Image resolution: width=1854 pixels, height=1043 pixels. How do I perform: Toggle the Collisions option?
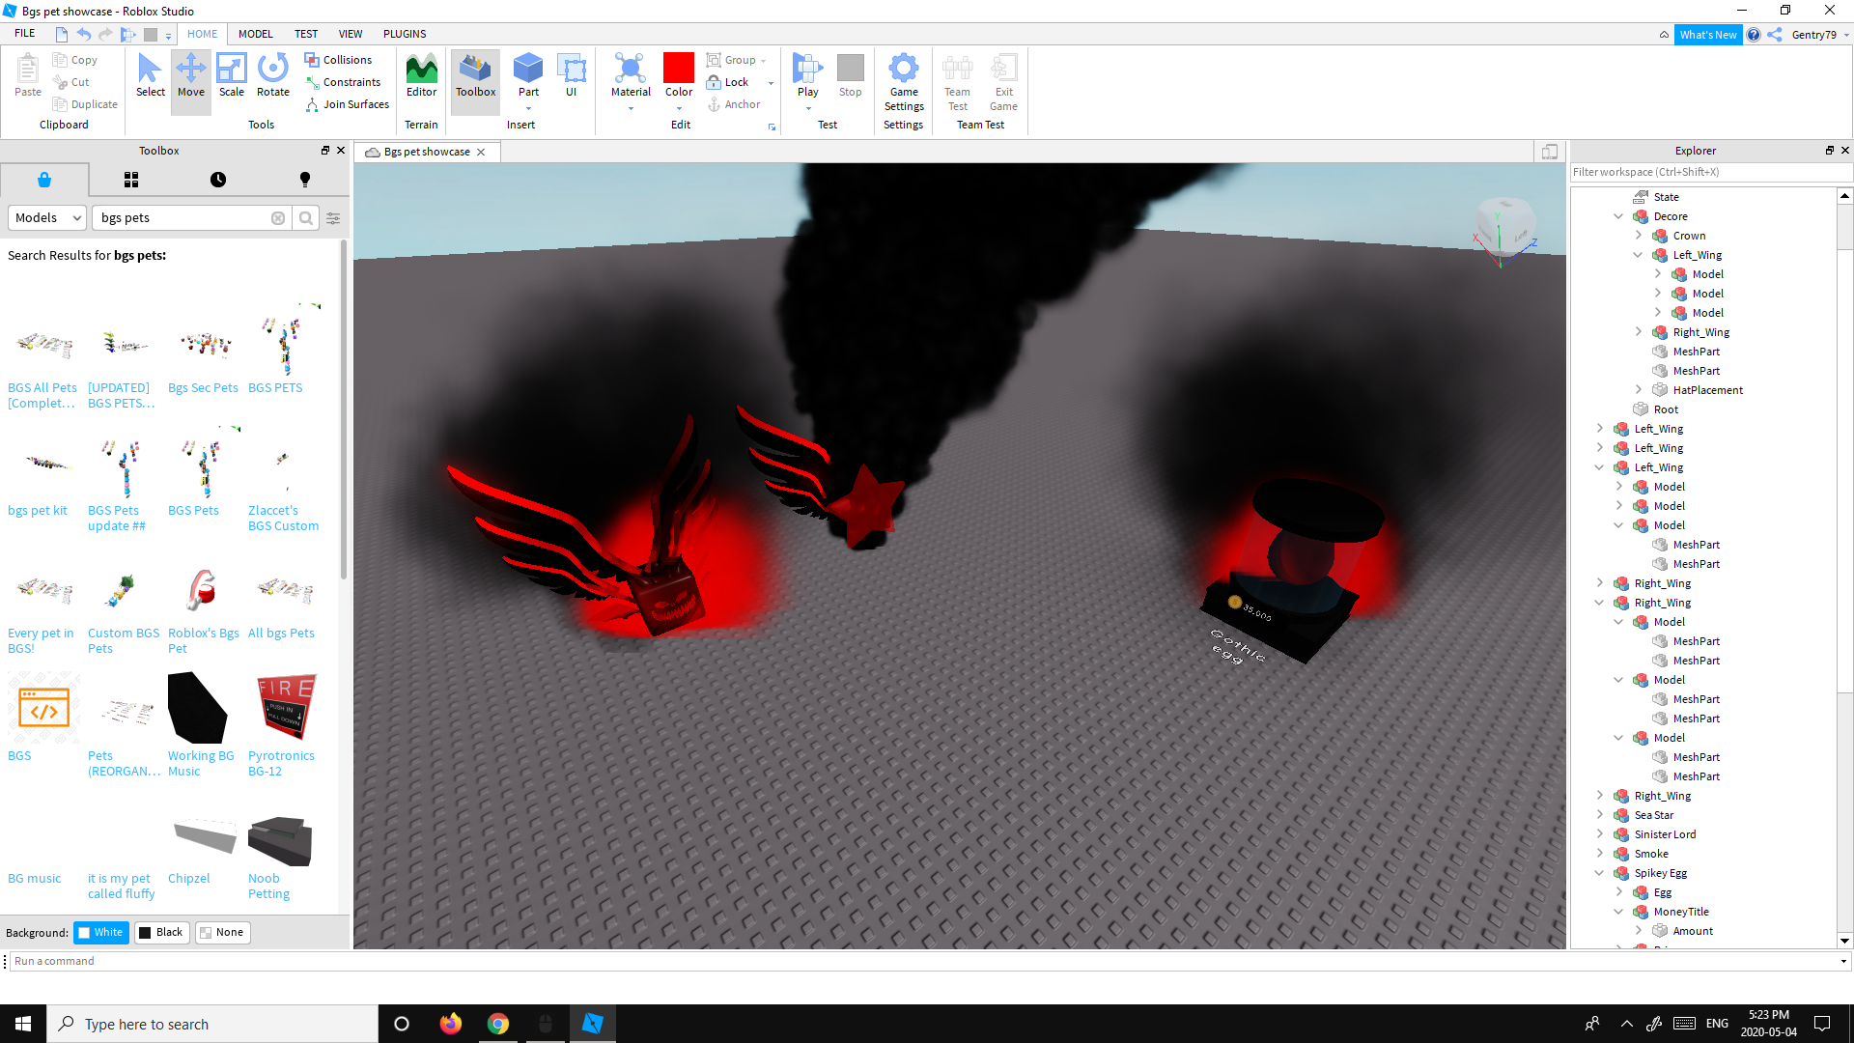[x=338, y=60]
